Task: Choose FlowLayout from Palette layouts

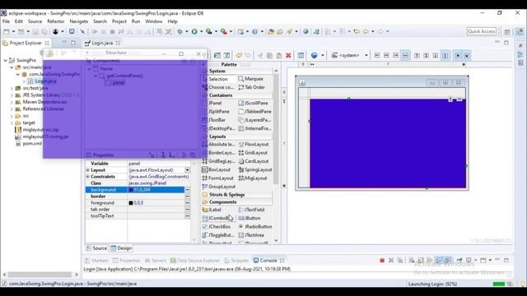Action: pos(253,145)
